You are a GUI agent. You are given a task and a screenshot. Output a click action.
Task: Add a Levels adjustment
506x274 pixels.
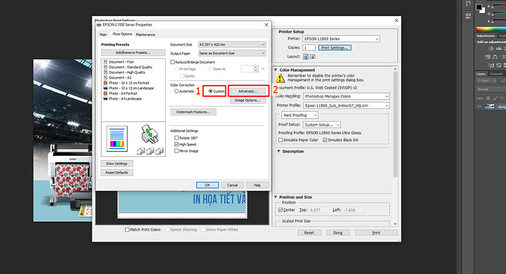[x=499, y=48]
